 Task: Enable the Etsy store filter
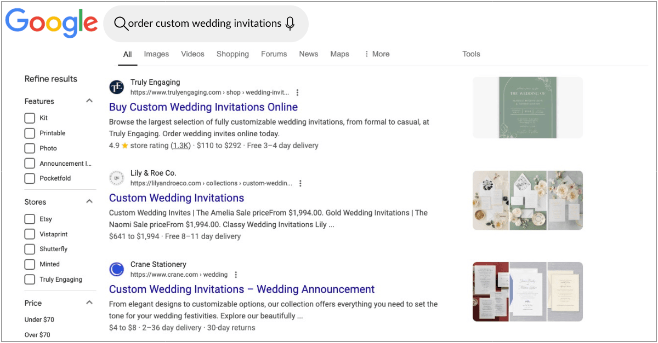30,219
